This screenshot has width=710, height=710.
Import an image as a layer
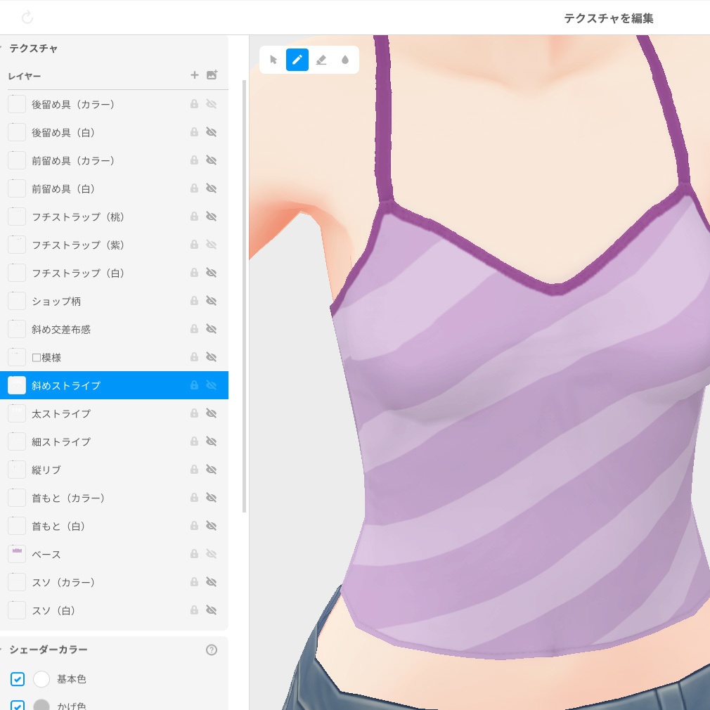point(210,75)
